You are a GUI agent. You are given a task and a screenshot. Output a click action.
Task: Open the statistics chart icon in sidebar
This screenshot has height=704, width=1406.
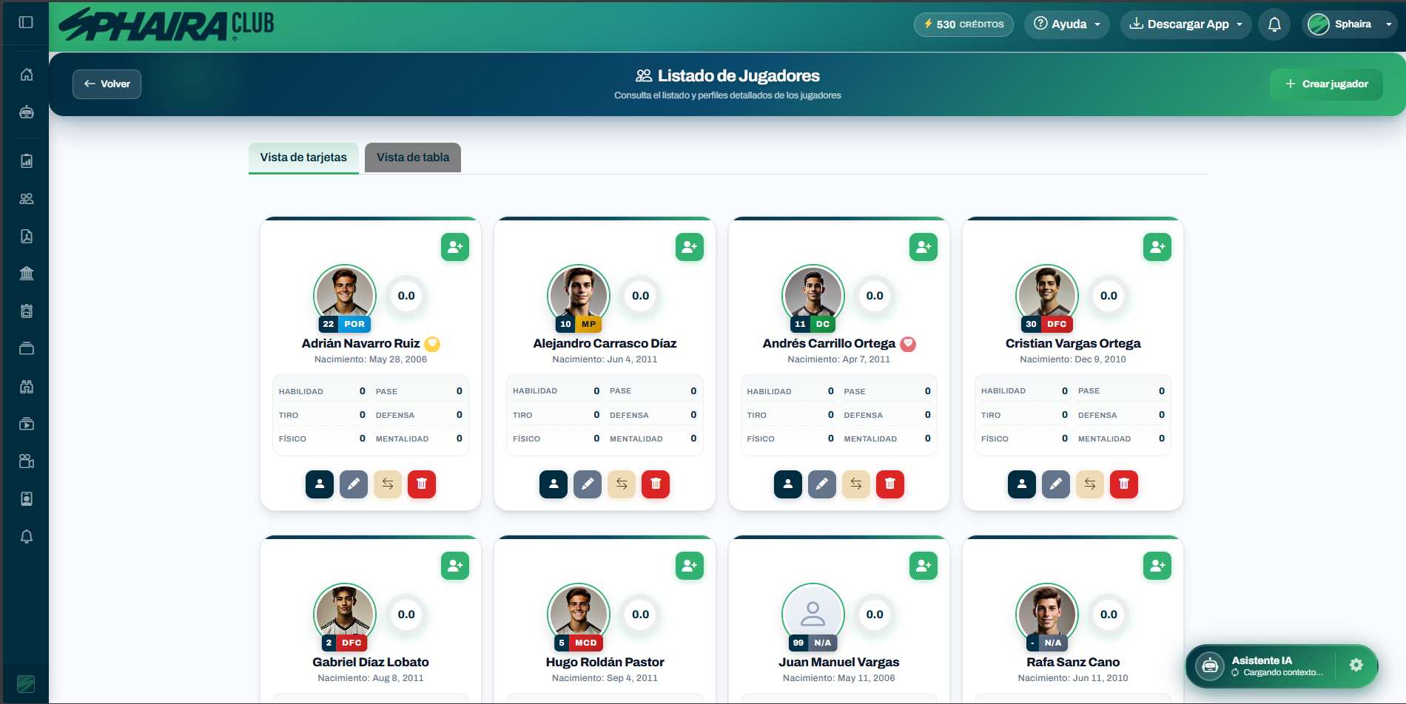pos(27,160)
